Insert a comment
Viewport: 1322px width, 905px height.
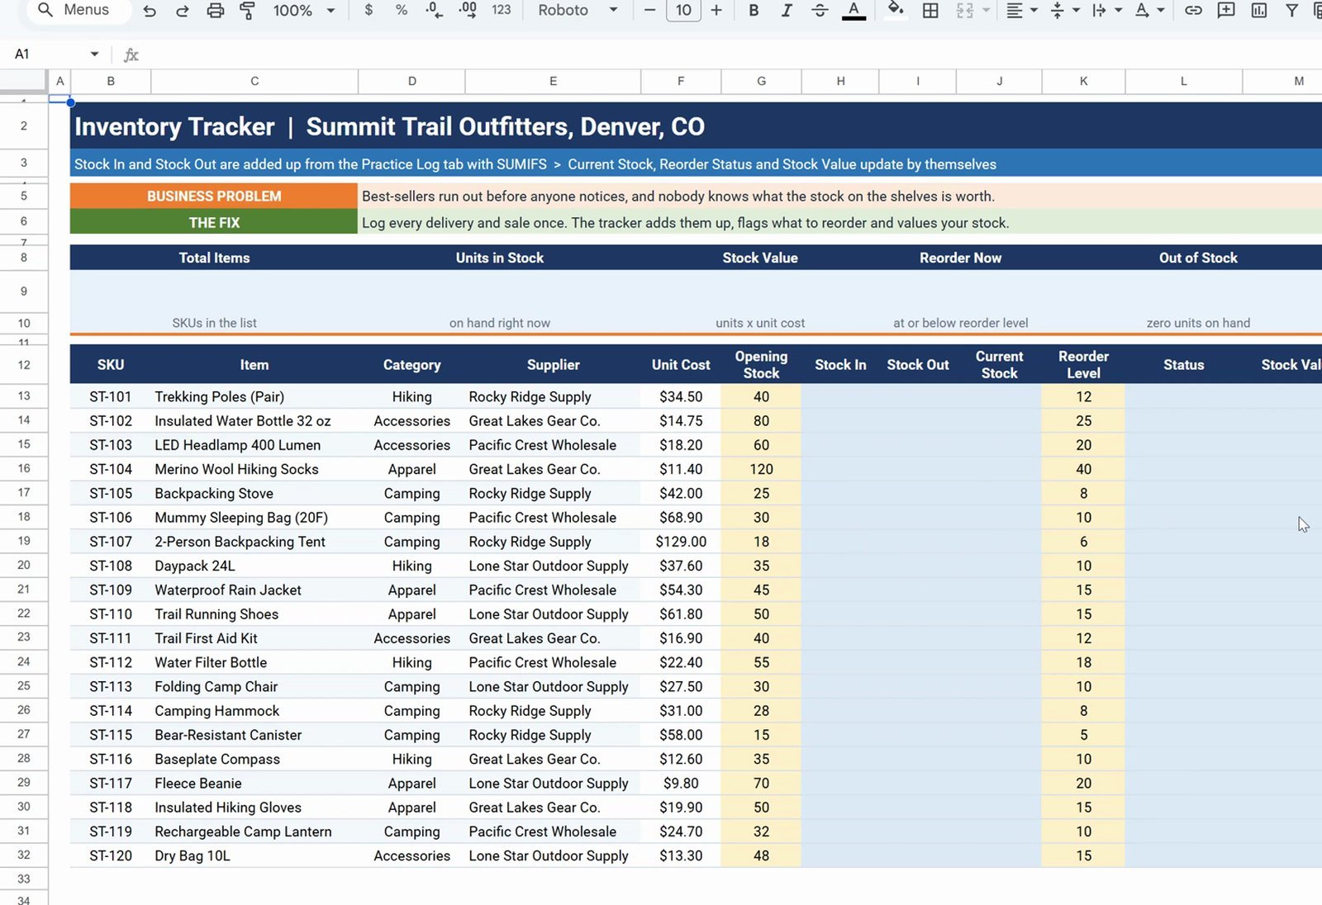tap(1226, 10)
